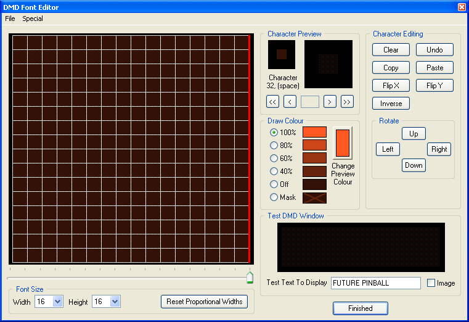Enable the Image checkbox
The height and width of the screenshot is (322, 469).
(x=431, y=283)
